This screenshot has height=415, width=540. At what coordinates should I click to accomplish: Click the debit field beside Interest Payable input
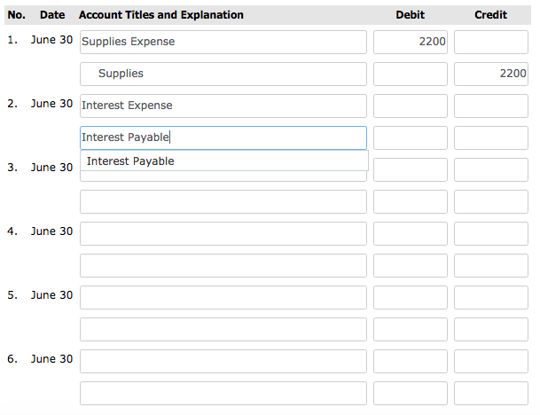point(410,137)
